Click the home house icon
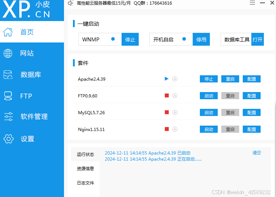This screenshot has height=197, width=276. [x=8, y=32]
